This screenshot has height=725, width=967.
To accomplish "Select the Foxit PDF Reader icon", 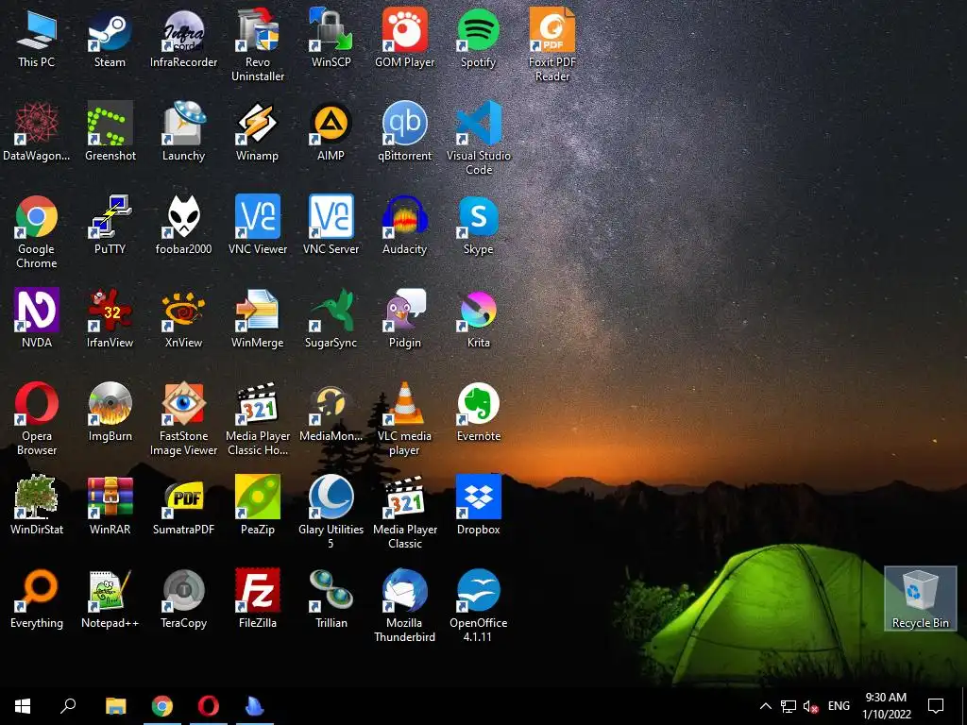I will tap(551, 45).
